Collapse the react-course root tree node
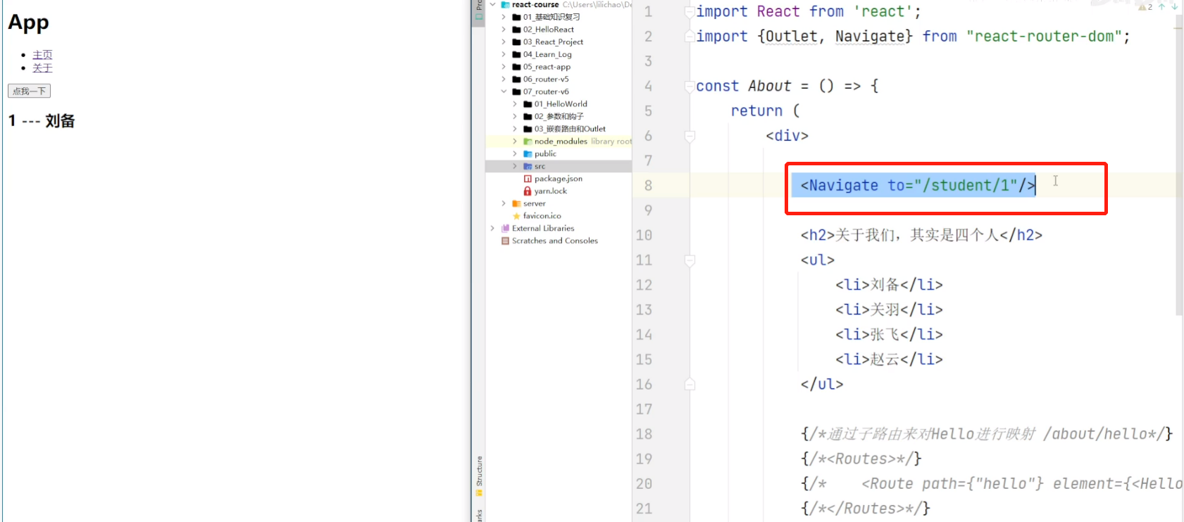Screen dimensions: 1184x522 (492, 4)
